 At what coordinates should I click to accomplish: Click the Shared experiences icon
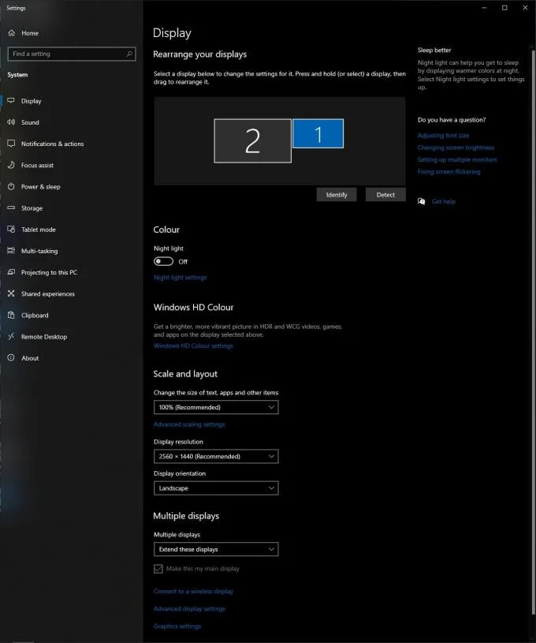[x=11, y=293]
